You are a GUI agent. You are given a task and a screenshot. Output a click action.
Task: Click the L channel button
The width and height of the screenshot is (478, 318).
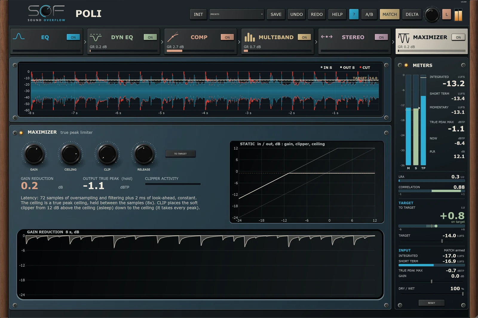(447, 14)
